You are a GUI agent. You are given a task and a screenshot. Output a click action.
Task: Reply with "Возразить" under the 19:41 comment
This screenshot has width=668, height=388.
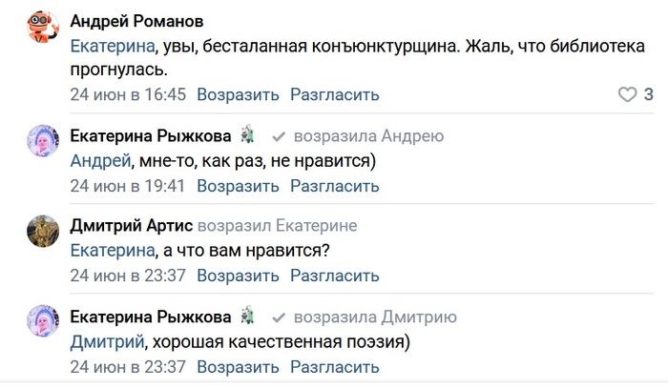pyautogui.click(x=238, y=185)
